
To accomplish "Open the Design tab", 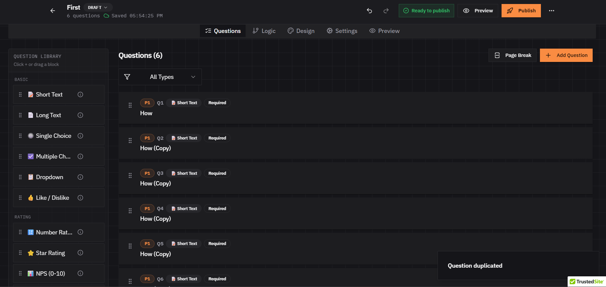I will [x=301, y=31].
